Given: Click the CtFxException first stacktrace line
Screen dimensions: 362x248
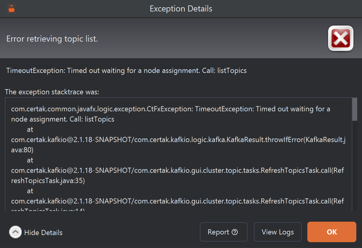Looking at the screenshot, I should tap(171, 114).
